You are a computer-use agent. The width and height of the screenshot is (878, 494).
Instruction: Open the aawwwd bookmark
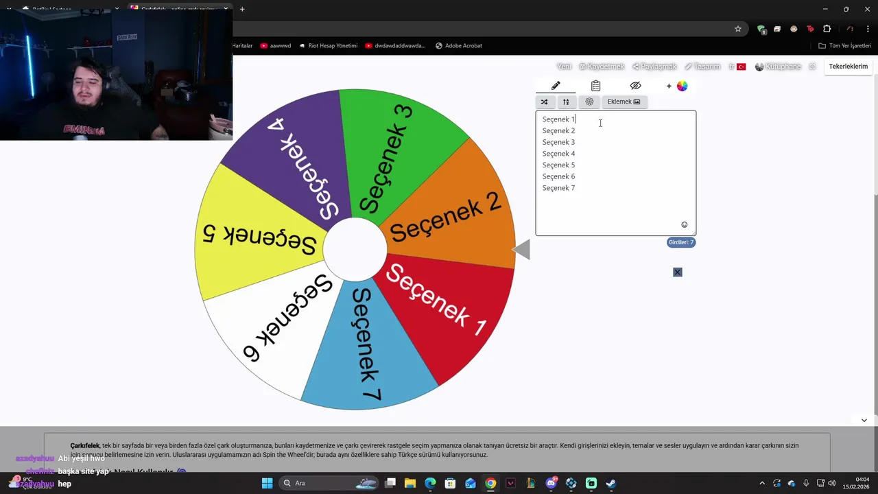(275, 46)
